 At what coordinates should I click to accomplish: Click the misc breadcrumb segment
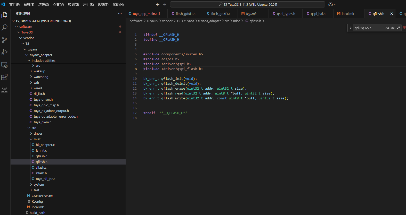[x=237, y=21]
